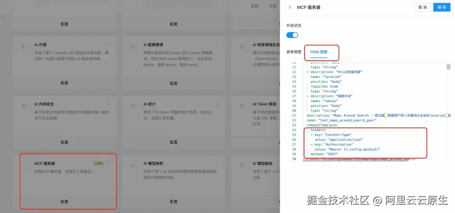The height and width of the screenshot is (213, 455).
Task: Close the MCP 服务器 drawer with X
Action: pyautogui.click(x=290, y=8)
